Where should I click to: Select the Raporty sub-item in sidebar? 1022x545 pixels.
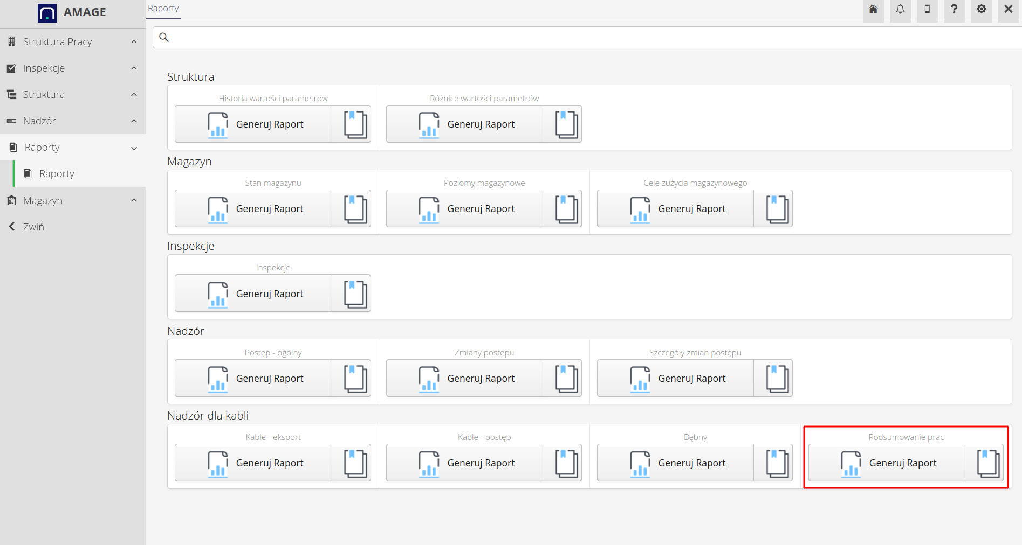point(57,174)
